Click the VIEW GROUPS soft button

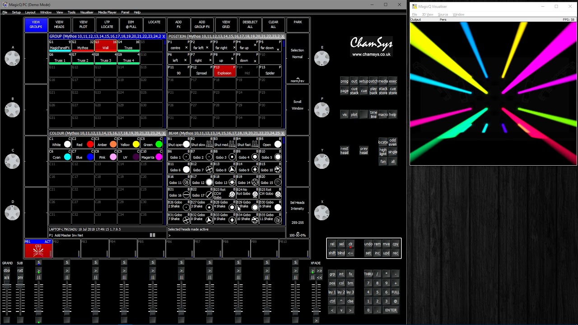coord(36,24)
